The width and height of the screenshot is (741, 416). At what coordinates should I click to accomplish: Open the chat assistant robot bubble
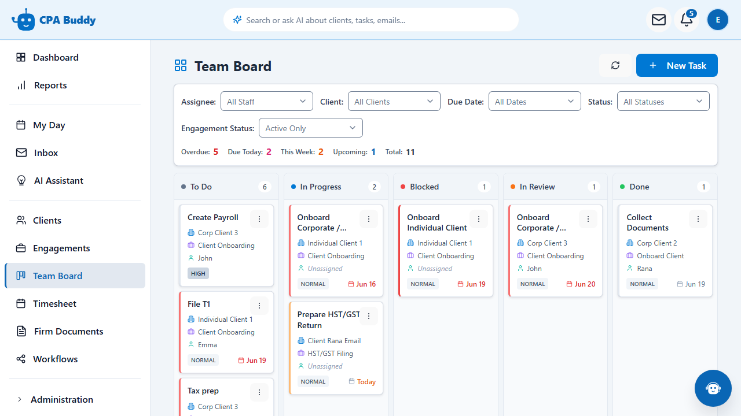tap(713, 388)
